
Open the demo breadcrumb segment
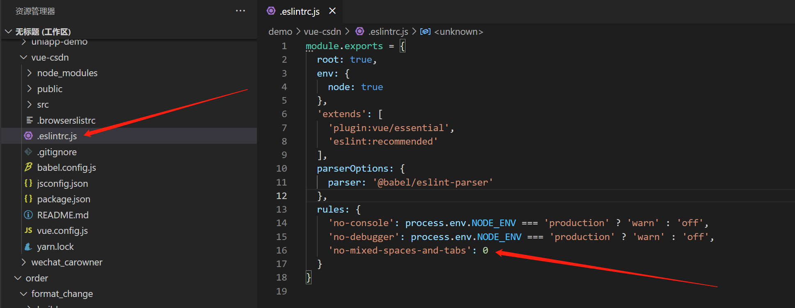coord(280,32)
